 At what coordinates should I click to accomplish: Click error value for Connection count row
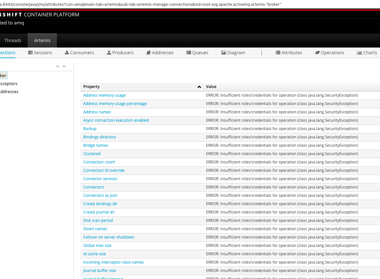(x=282, y=162)
